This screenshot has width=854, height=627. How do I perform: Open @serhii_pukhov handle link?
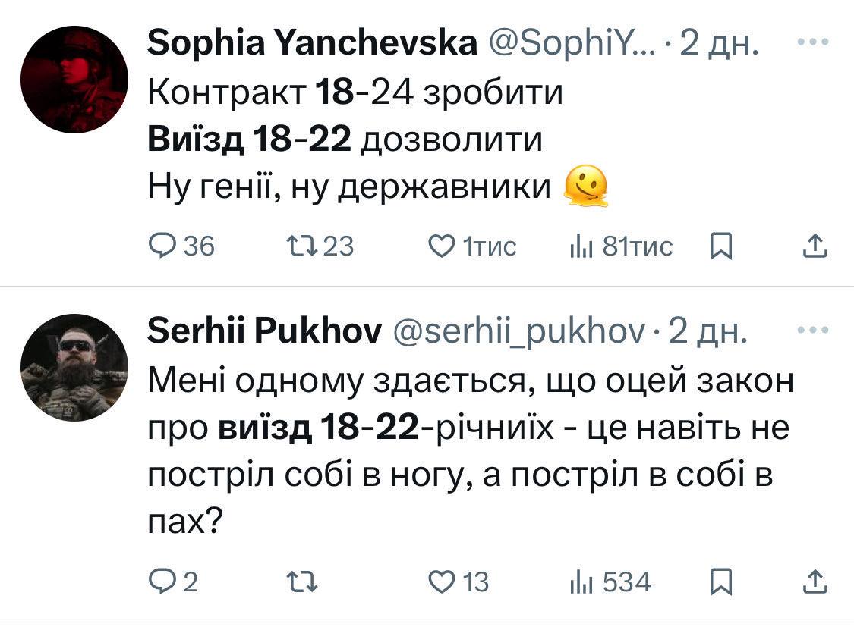[518, 332]
